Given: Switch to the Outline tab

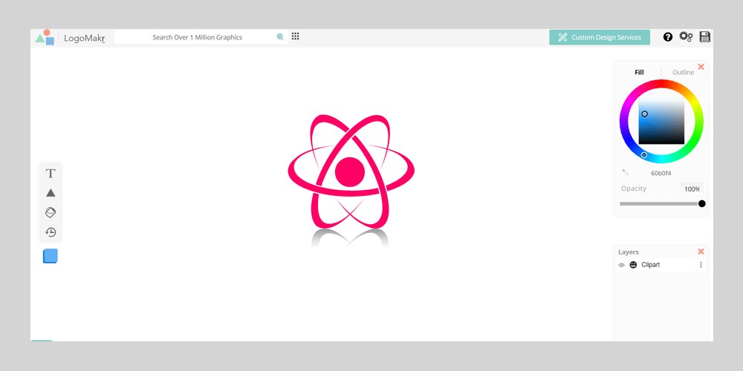Looking at the screenshot, I should (684, 73).
